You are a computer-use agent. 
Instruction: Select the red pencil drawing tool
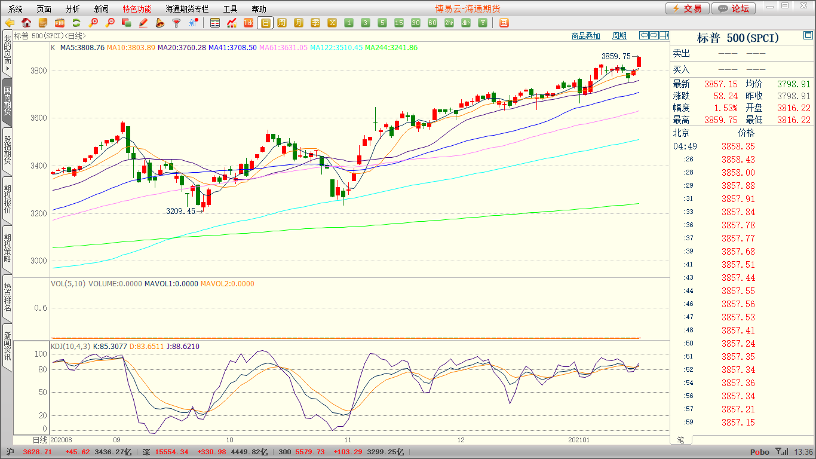point(143,23)
